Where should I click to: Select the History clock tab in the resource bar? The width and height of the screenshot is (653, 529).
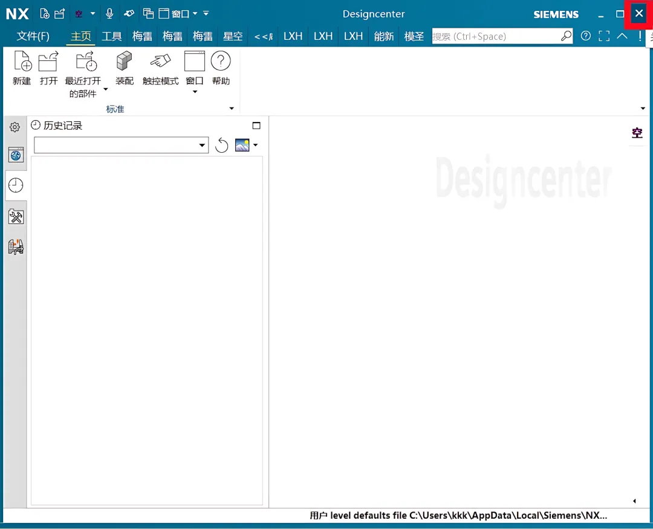coord(16,185)
